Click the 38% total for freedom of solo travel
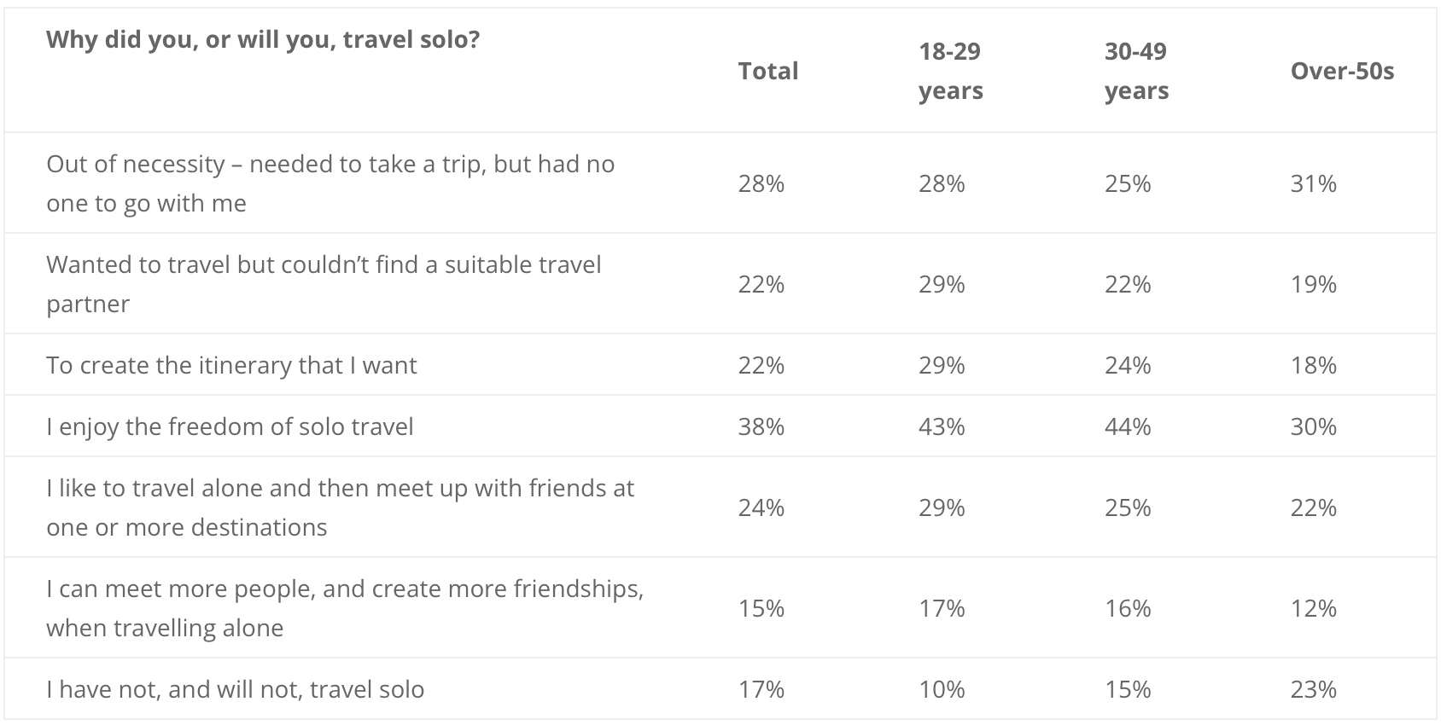This screenshot has width=1441, height=725. [x=761, y=426]
